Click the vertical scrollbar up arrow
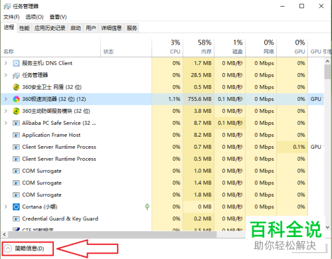This screenshot has width=332, height=259. [x=327, y=61]
